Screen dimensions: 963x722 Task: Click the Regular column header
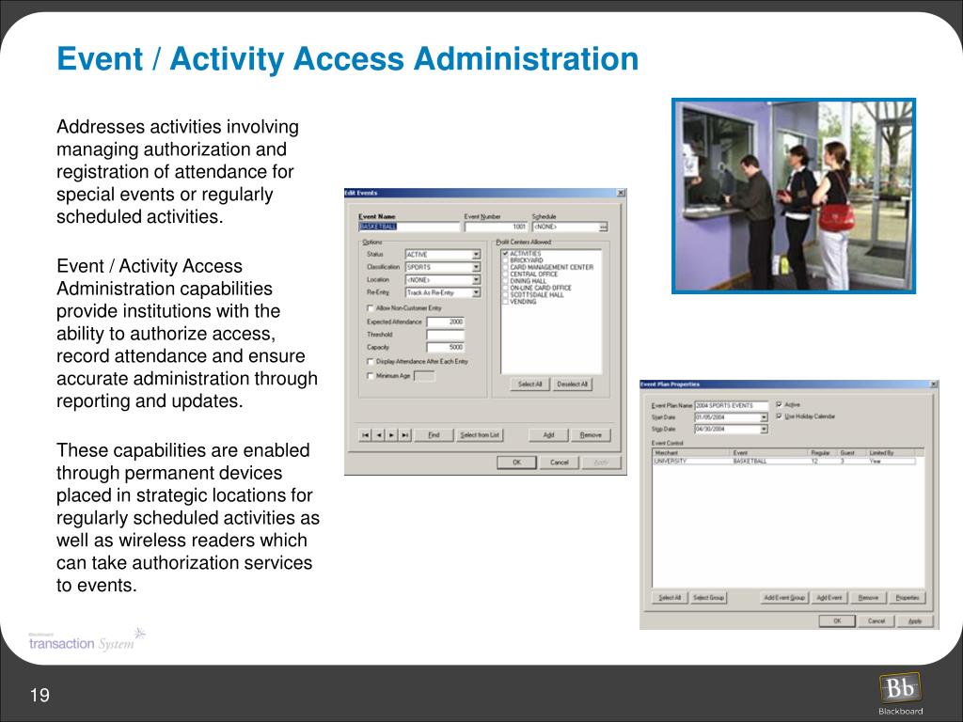coord(824,452)
